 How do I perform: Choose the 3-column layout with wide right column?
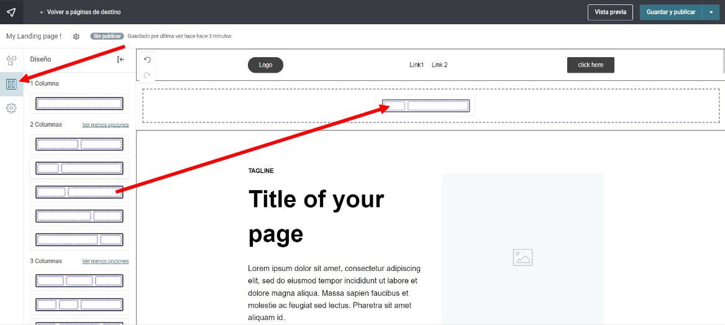80,304
